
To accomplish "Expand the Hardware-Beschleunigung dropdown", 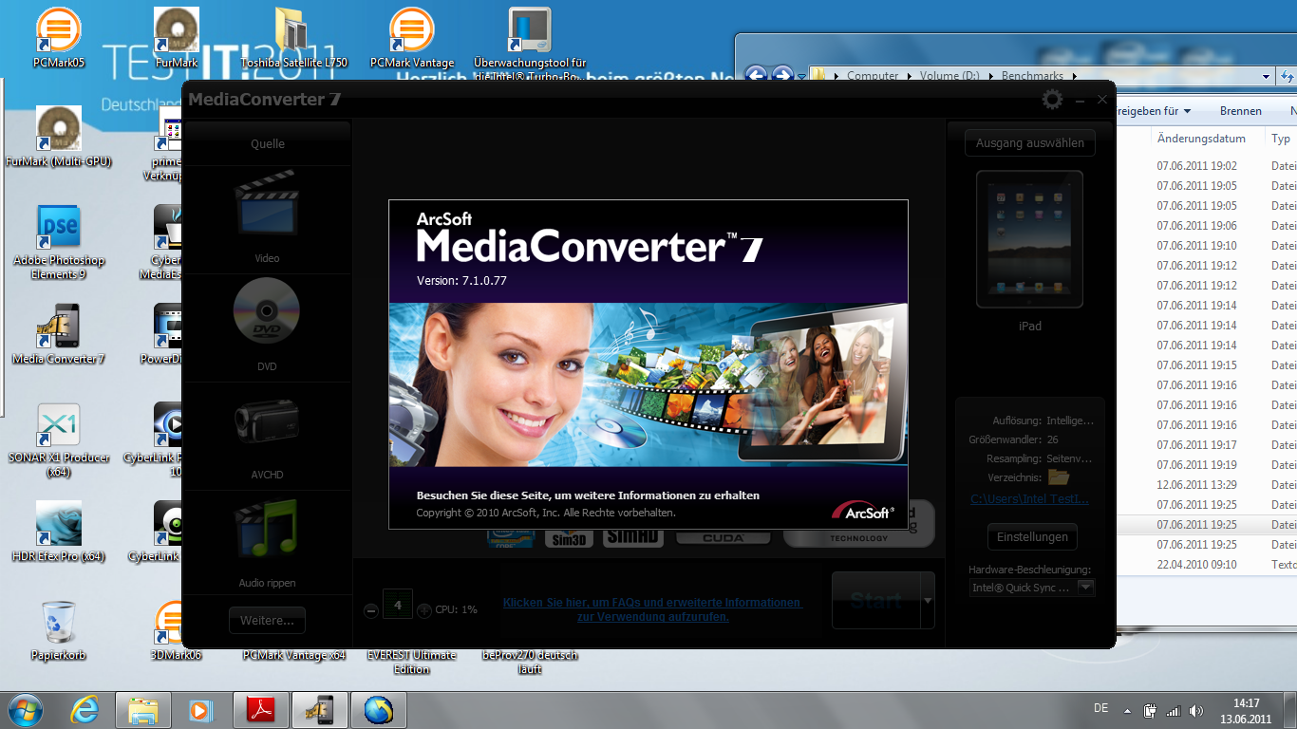I will [1085, 588].
